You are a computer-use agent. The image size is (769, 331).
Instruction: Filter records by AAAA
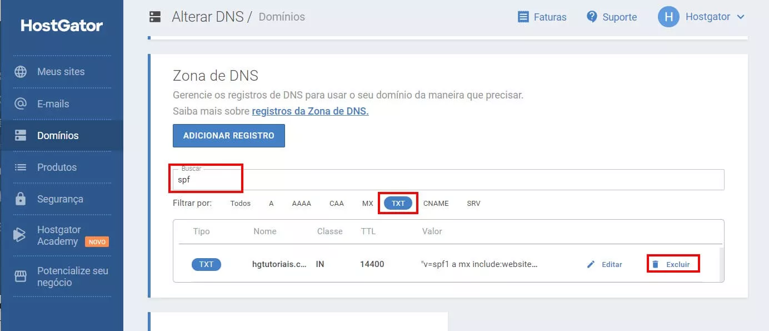(x=302, y=204)
